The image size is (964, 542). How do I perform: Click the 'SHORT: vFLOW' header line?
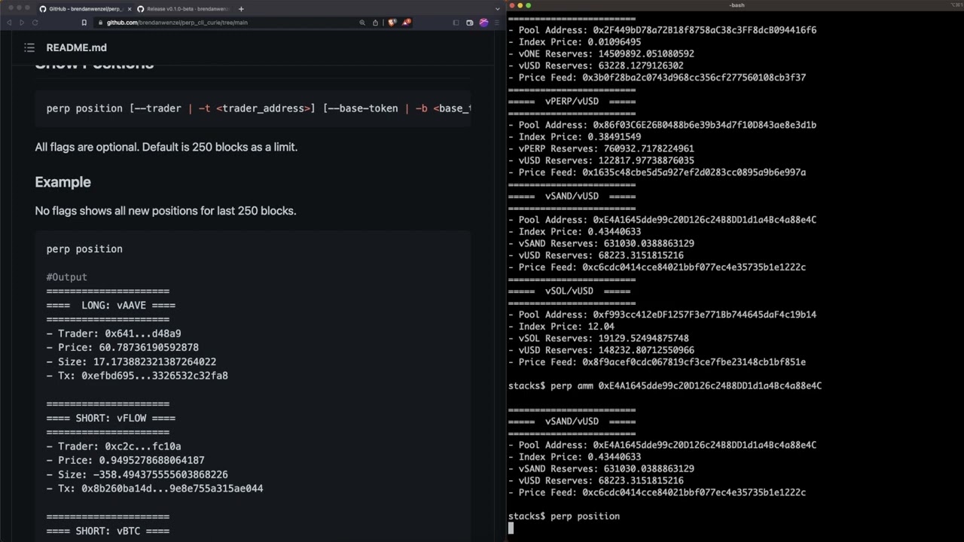click(111, 419)
